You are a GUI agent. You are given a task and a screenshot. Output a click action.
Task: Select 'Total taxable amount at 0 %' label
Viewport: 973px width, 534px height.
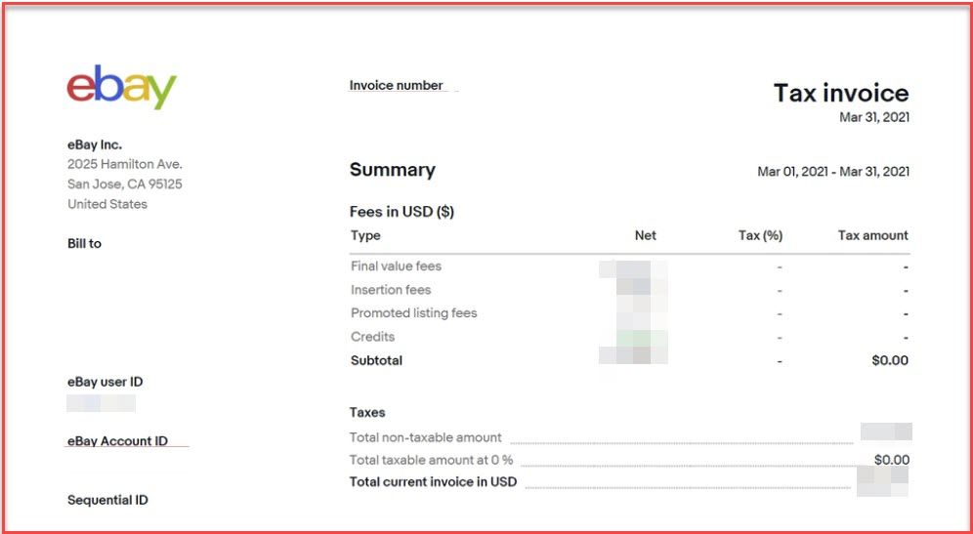(x=431, y=460)
